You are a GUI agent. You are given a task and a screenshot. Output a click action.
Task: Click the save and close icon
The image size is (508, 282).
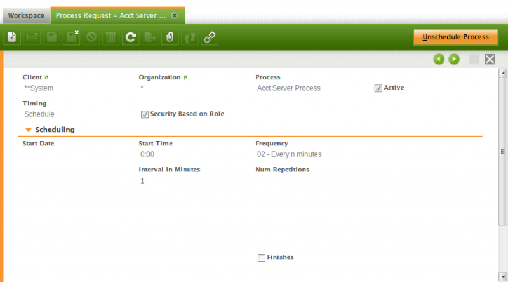tap(72, 37)
